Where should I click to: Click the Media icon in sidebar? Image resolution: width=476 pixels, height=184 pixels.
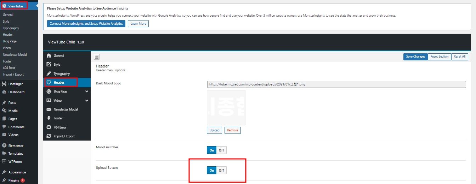(x=4, y=111)
